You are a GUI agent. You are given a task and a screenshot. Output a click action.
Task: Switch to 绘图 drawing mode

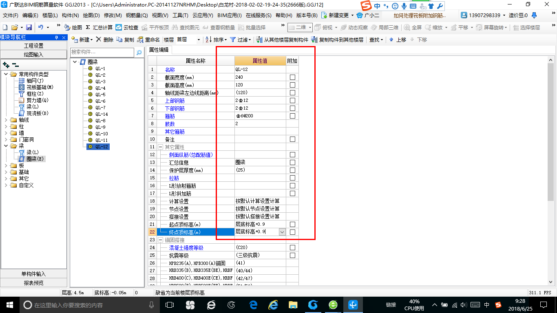coord(73,27)
